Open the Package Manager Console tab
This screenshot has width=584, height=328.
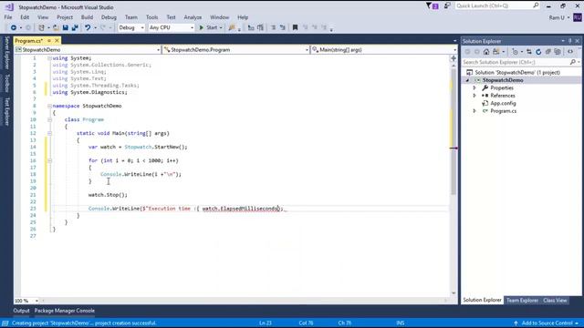65,311
